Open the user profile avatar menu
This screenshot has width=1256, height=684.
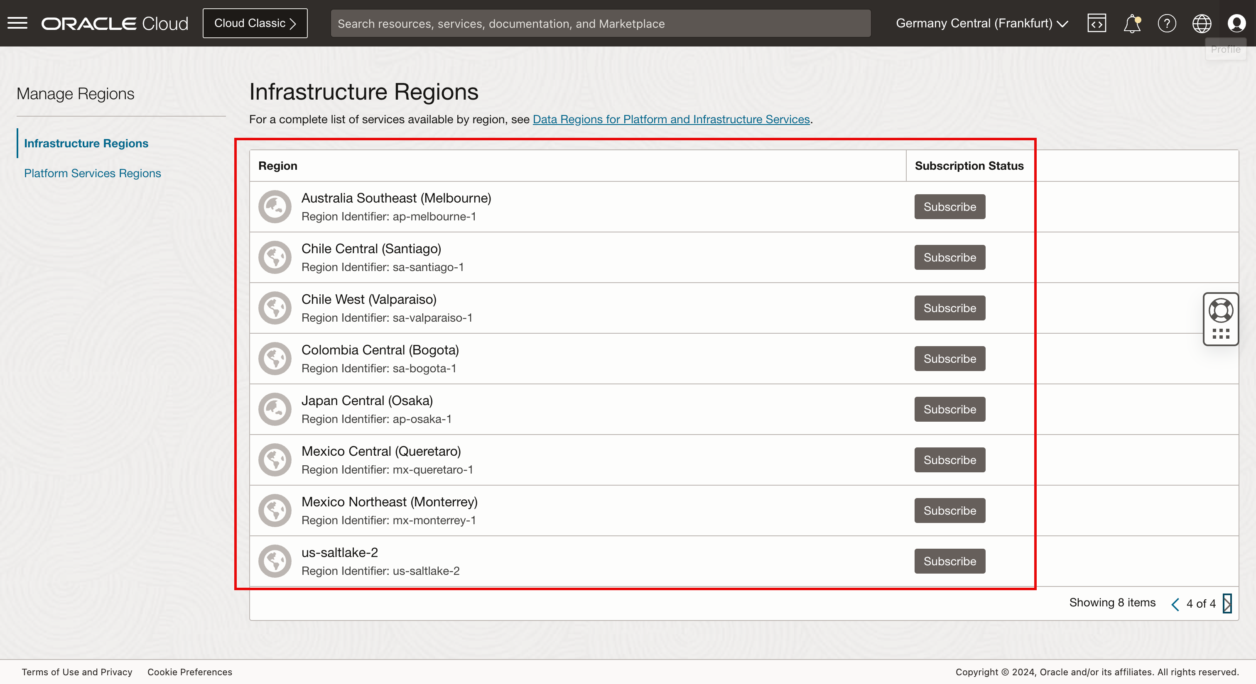(1236, 23)
